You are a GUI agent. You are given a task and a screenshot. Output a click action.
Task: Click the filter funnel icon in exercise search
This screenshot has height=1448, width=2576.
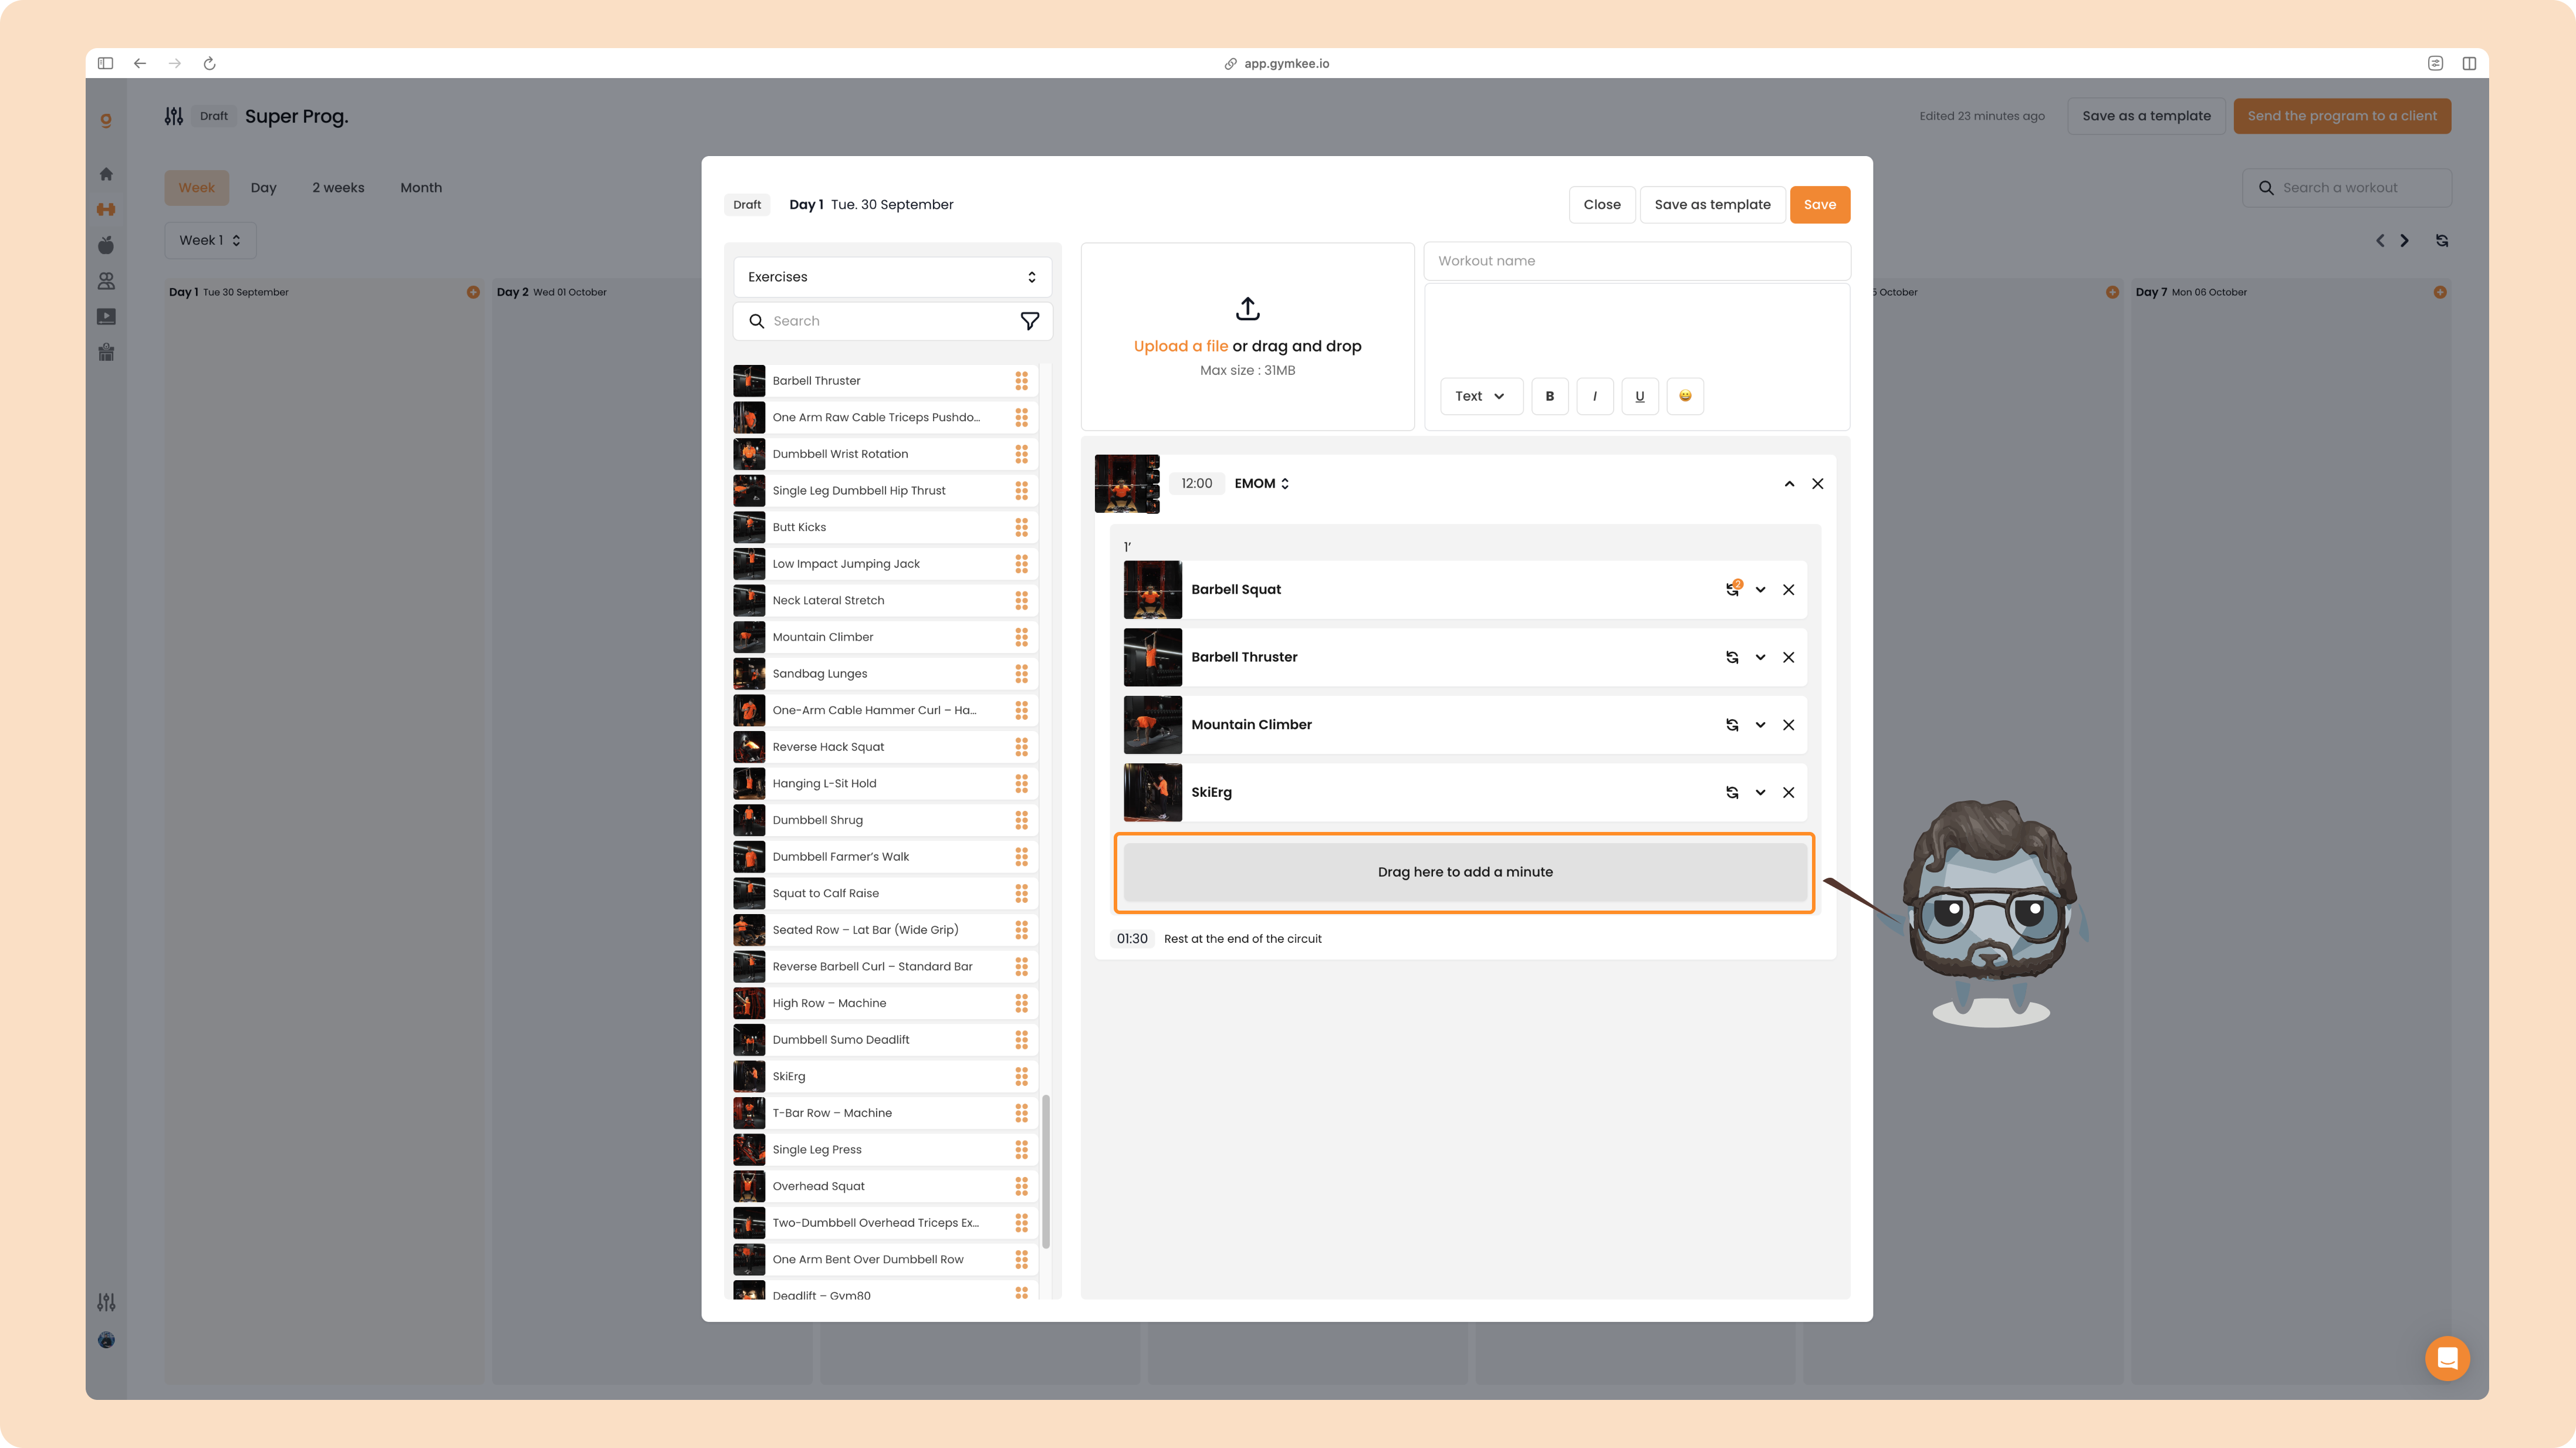pos(1029,321)
